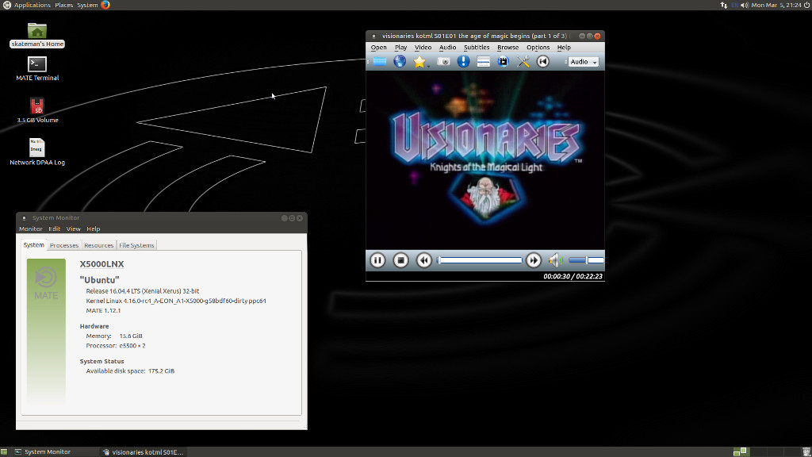Image resolution: width=812 pixels, height=457 pixels.
Task: Open System Monitor's View menu
Action: point(73,228)
